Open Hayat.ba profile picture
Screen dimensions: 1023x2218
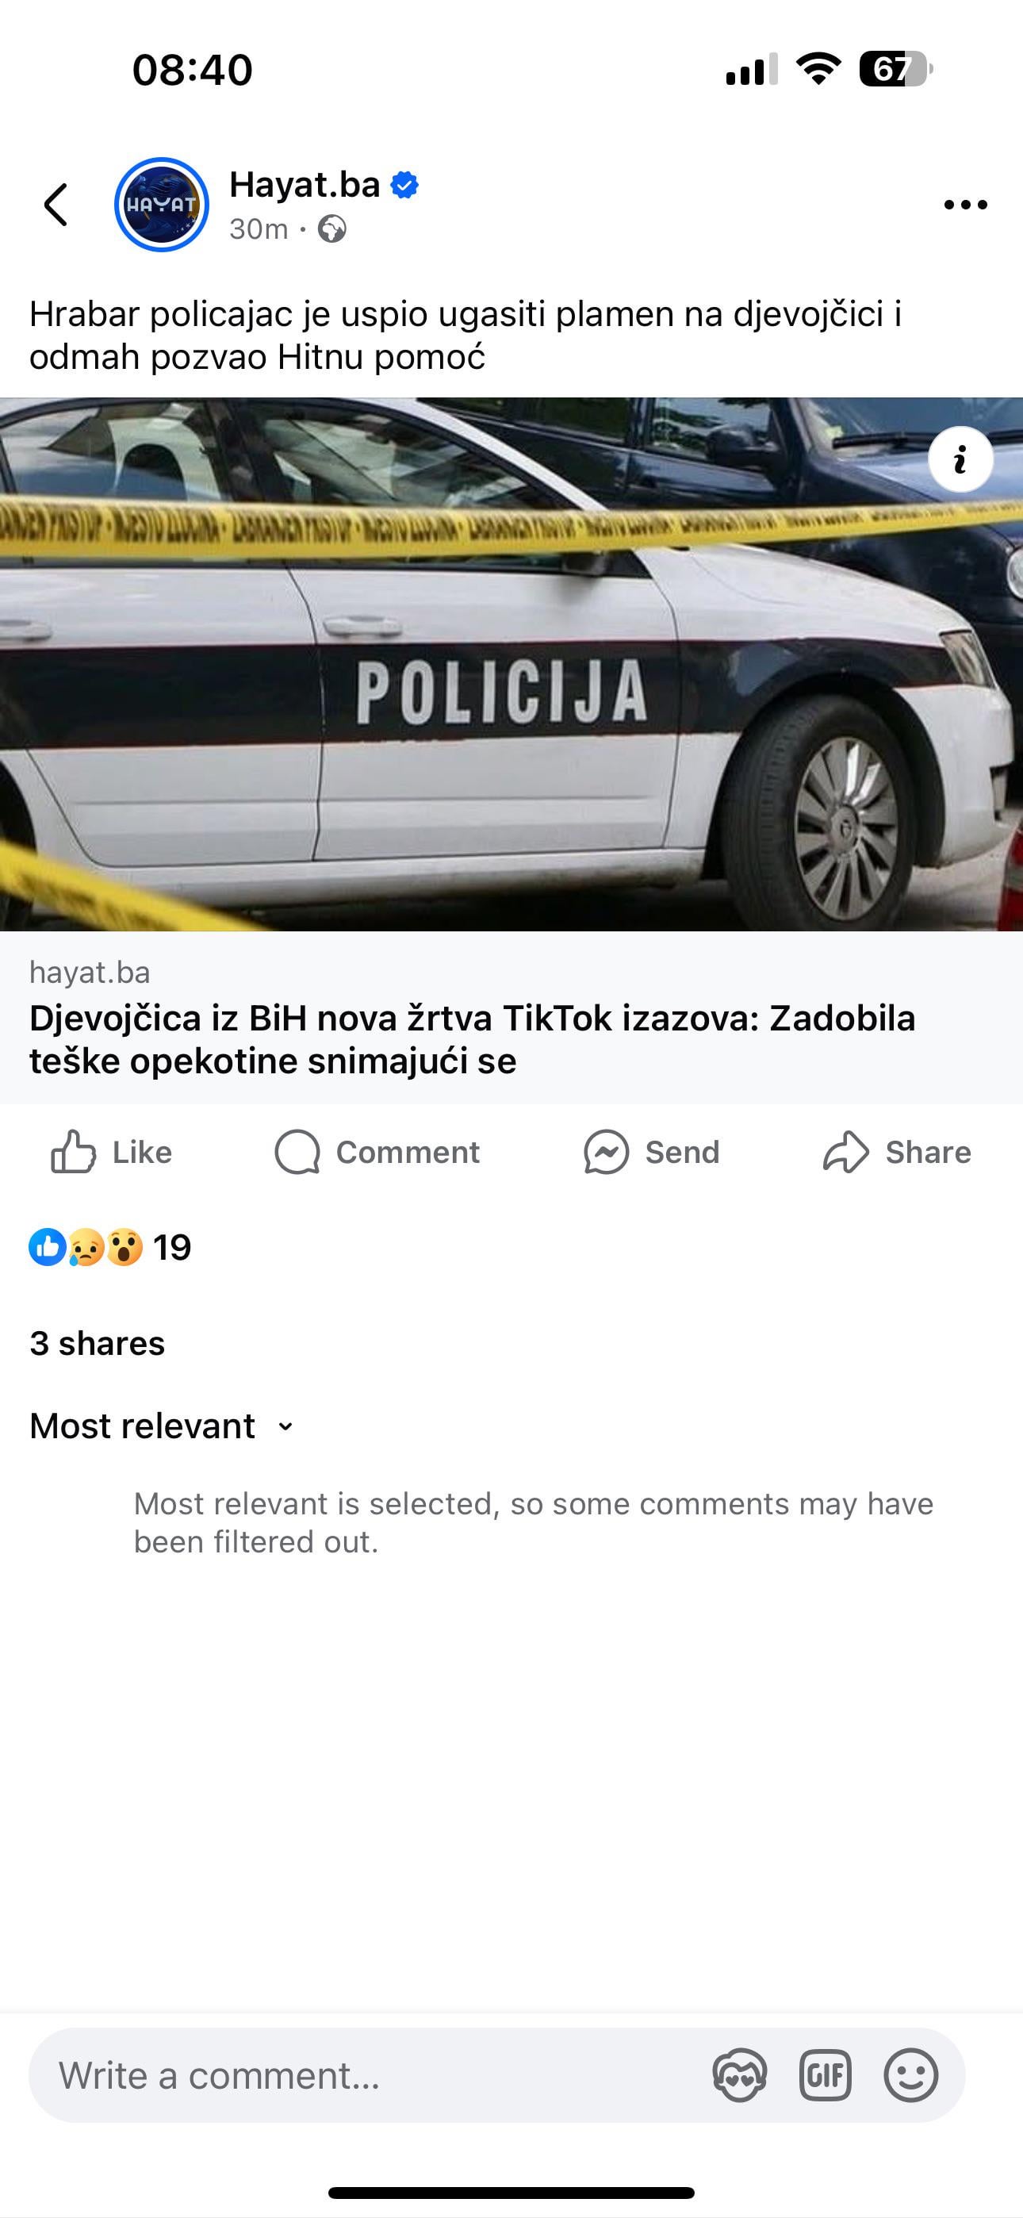coord(162,205)
